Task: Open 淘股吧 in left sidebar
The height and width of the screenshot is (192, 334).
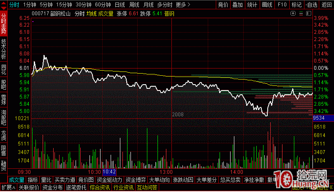Action: click(4, 117)
